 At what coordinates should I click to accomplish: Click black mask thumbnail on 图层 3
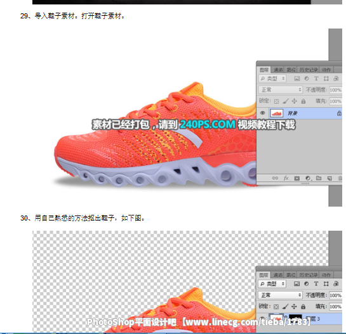[295, 318]
